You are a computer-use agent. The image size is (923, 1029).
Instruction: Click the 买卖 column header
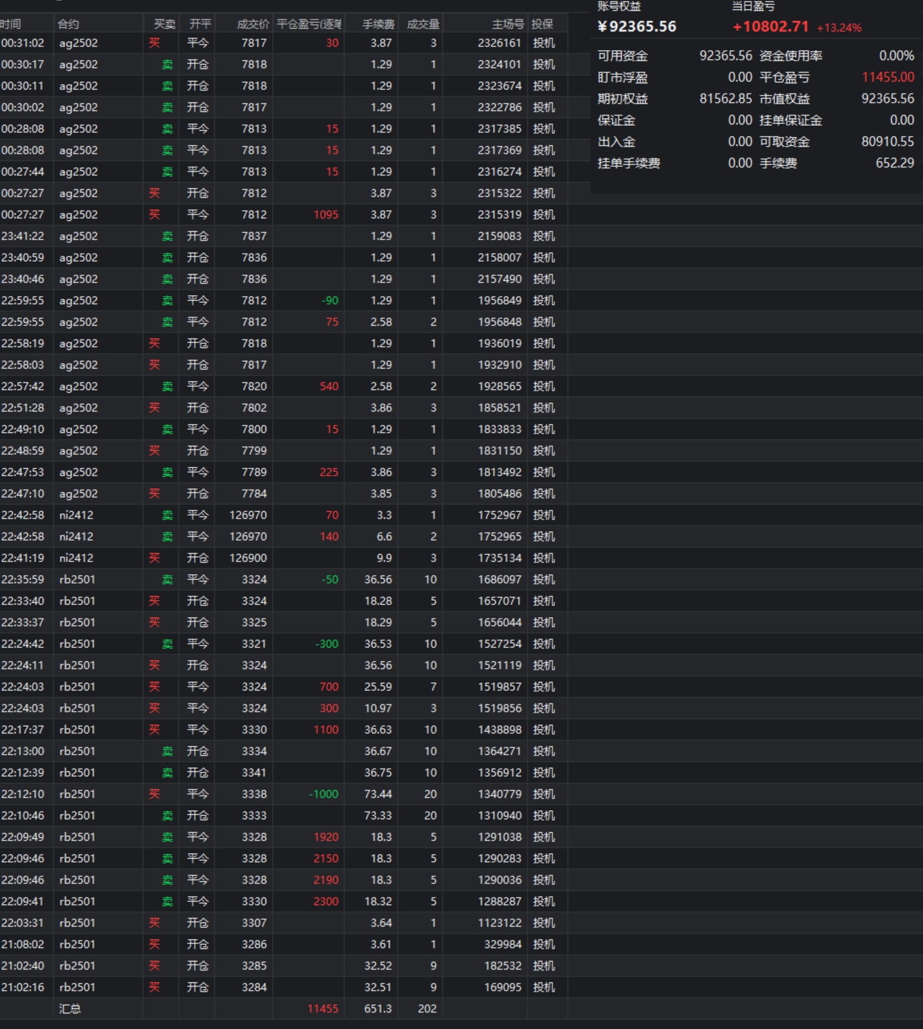(x=164, y=24)
